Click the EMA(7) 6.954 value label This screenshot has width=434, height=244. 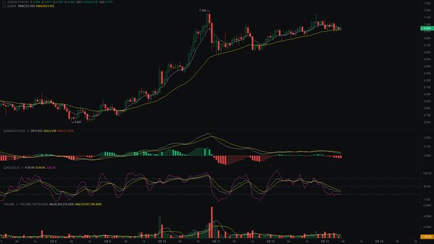click(26, 6)
